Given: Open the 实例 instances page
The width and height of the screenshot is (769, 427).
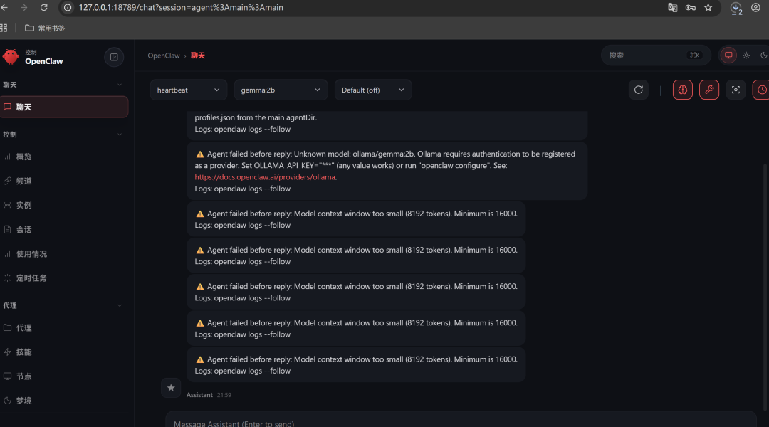Looking at the screenshot, I should click(64, 206).
